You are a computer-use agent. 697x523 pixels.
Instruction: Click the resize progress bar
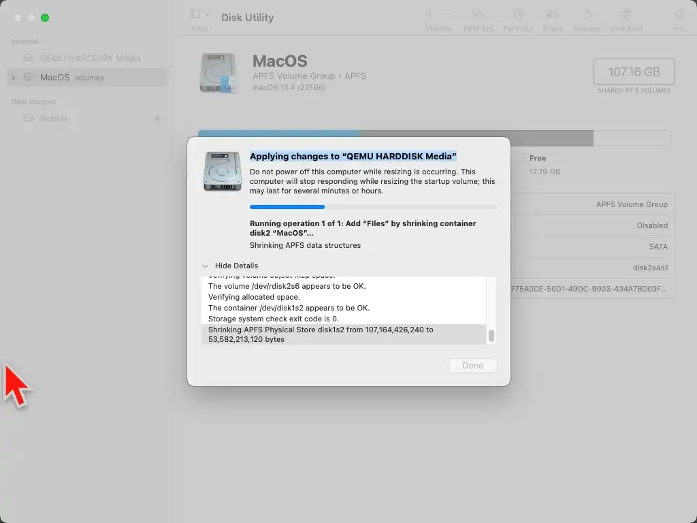pyautogui.click(x=373, y=207)
